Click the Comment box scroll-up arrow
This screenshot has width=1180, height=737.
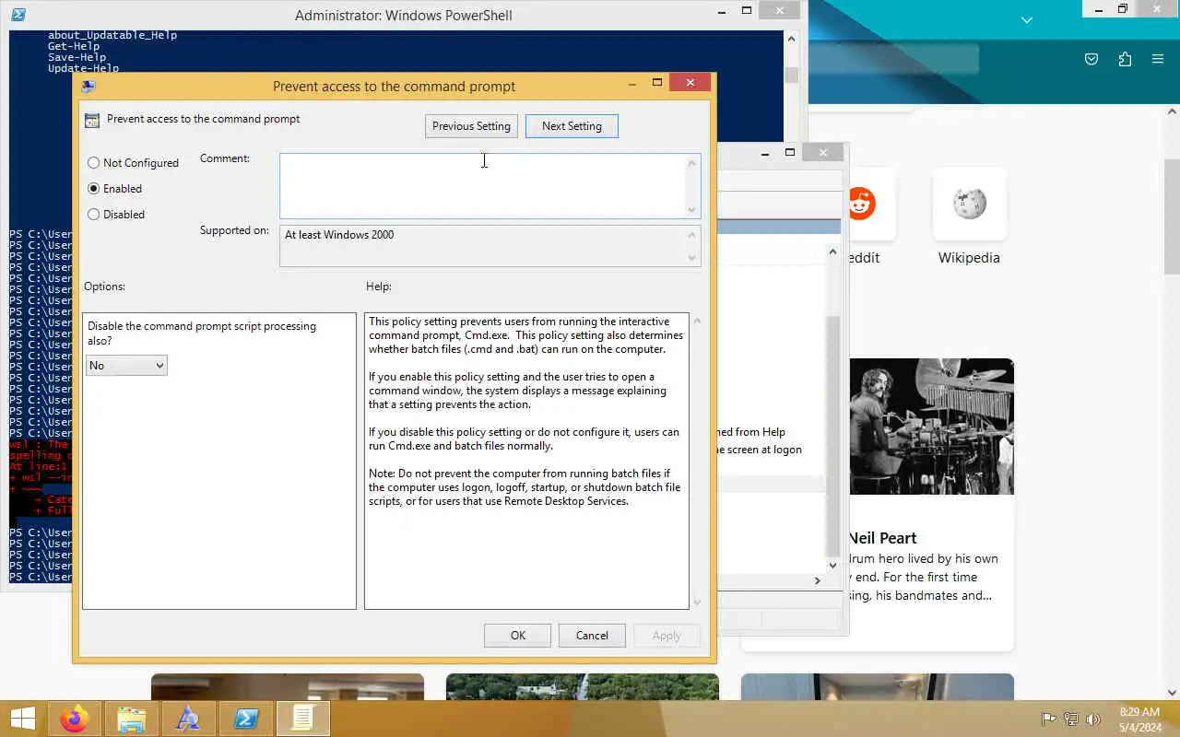point(692,163)
